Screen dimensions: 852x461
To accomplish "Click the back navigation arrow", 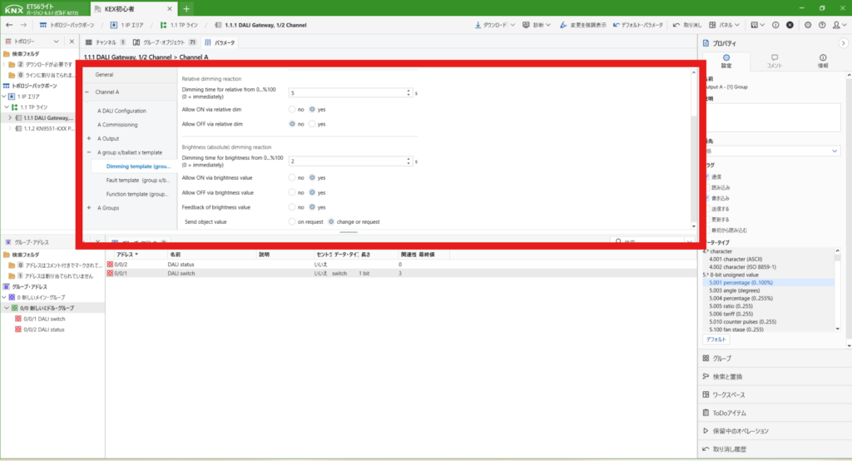I will click(10, 25).
